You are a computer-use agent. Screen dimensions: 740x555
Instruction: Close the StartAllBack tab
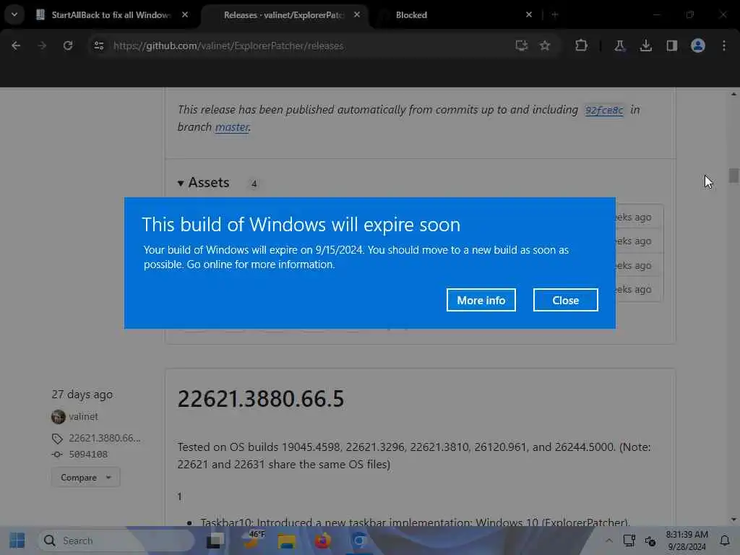pyautogui.click(x=185, y=14)
